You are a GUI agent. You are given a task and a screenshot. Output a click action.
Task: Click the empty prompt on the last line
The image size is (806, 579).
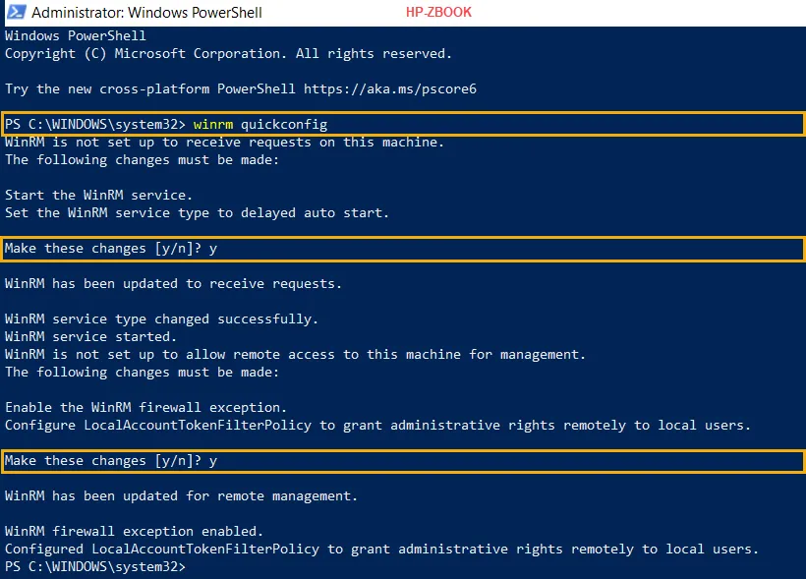pyautogui.click(x=94, y=567)
